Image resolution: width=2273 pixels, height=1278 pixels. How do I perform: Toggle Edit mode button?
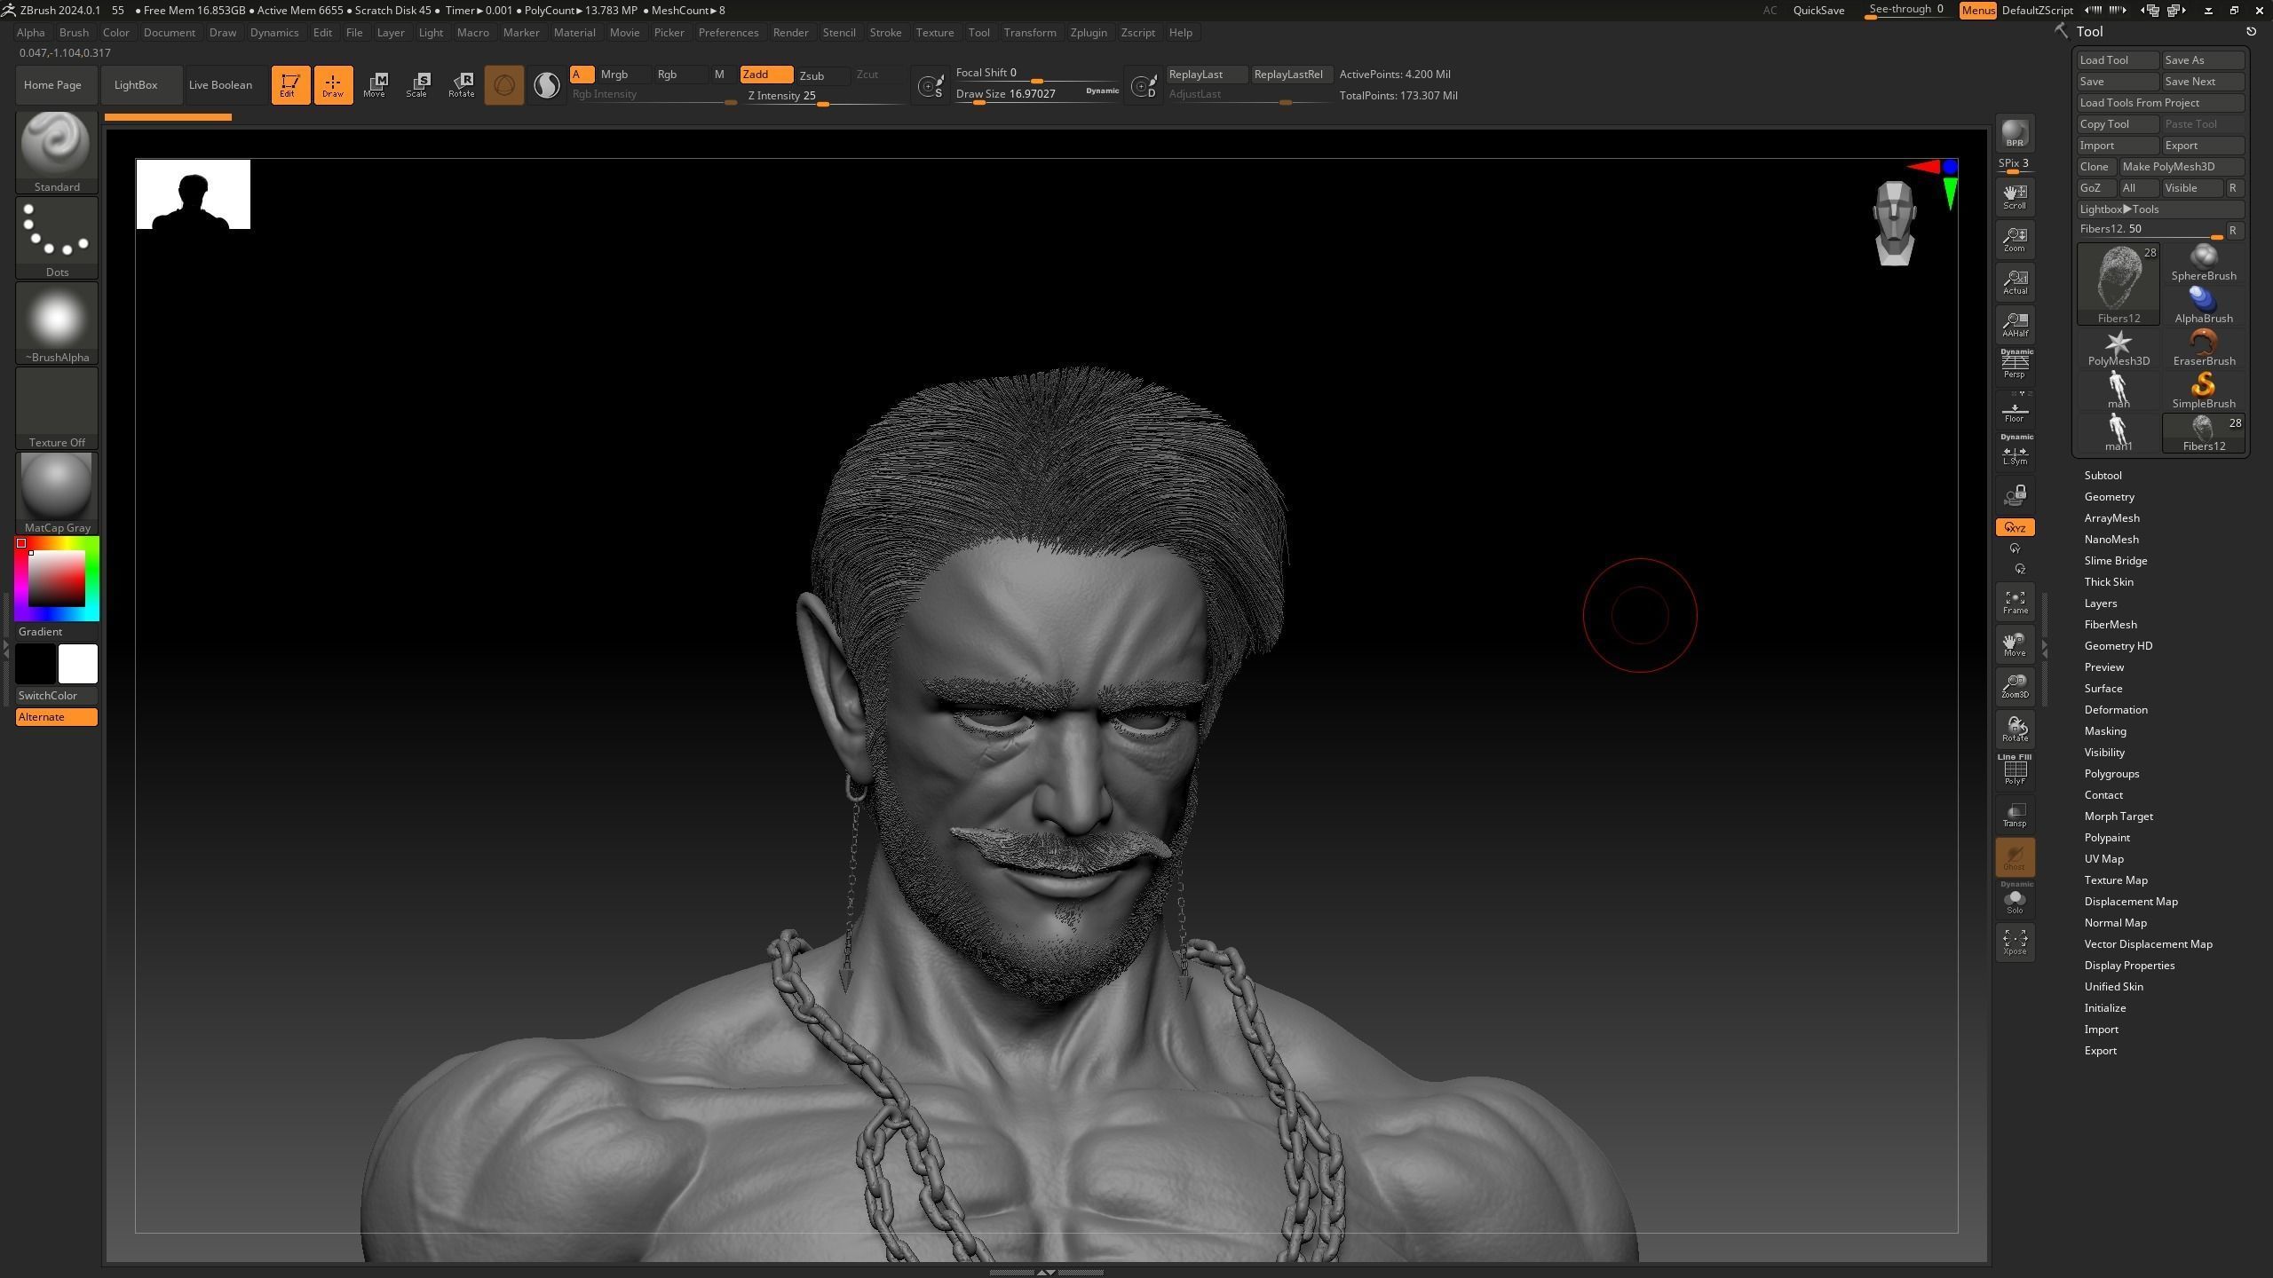click(290, 85)
